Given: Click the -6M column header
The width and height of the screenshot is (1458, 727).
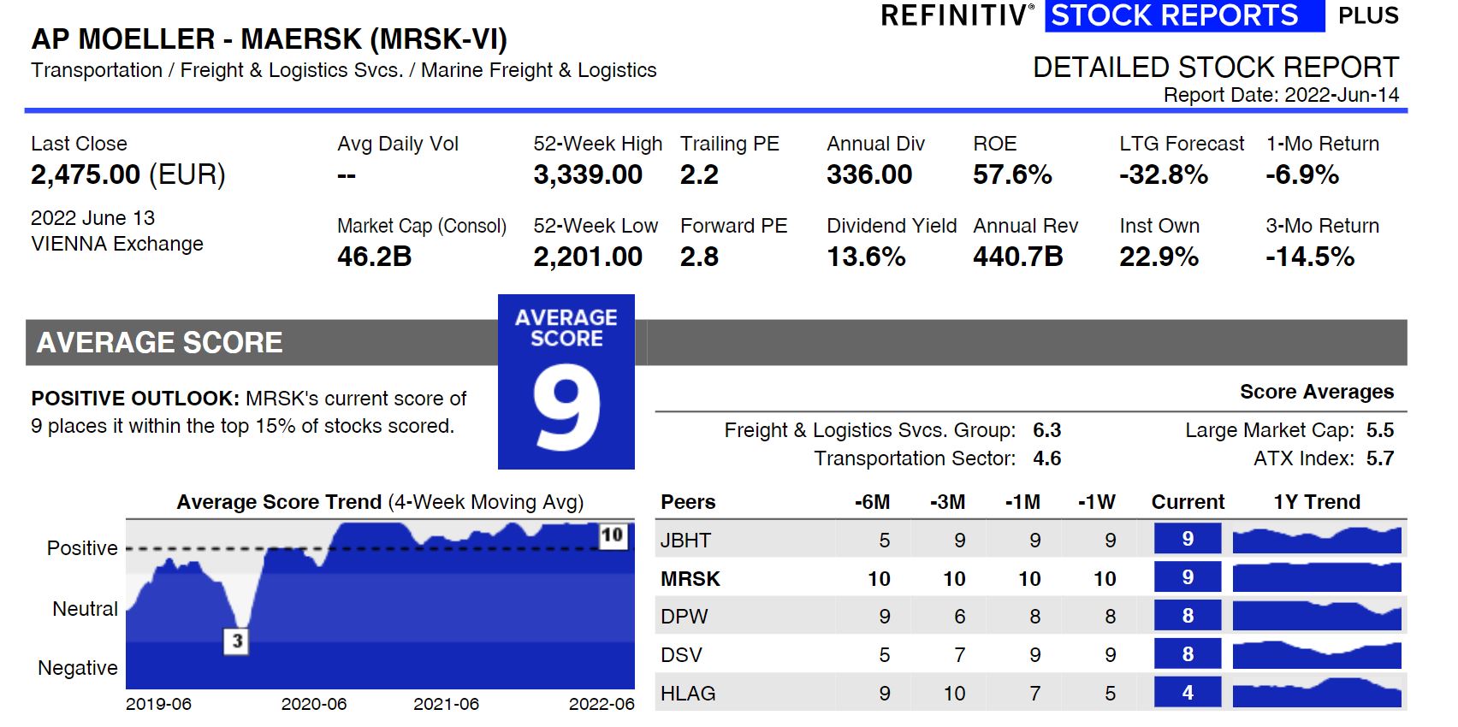Looking at the screenshot, I should (x=872, y=502).
